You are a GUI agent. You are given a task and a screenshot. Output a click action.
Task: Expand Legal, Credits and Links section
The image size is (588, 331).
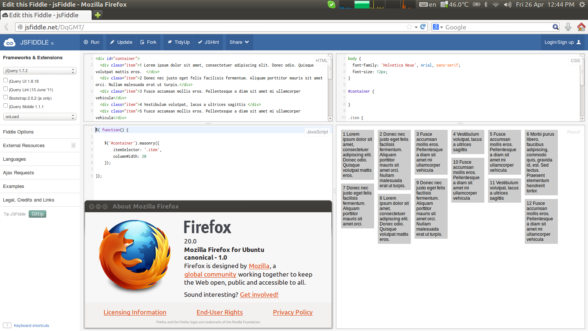[40, 200]
